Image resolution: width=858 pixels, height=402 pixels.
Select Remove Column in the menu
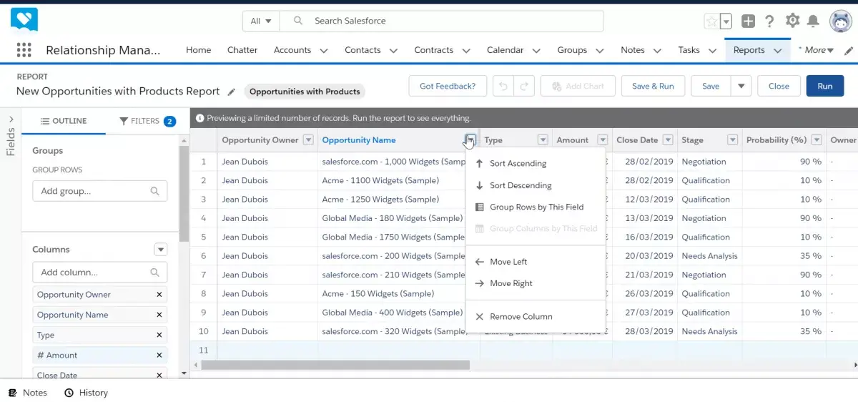[536, 316]
